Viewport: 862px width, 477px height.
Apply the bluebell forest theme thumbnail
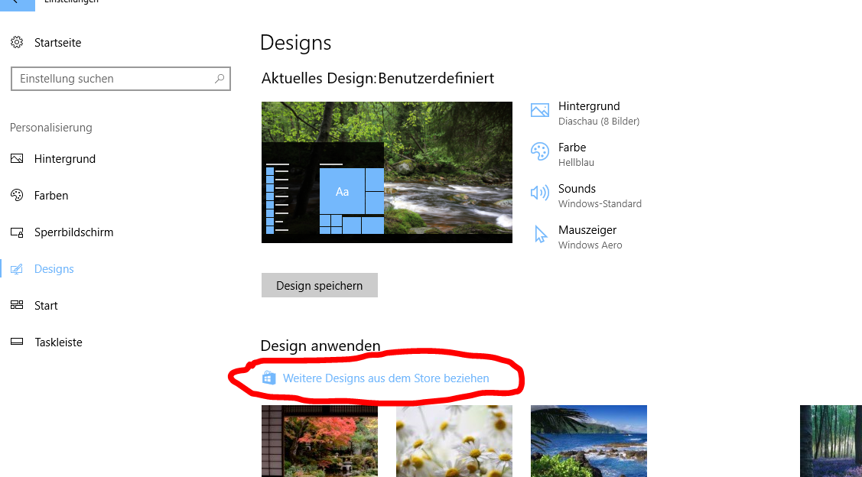(831, 441)
